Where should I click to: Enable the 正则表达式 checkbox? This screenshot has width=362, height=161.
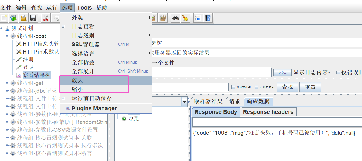(x=256, y=87)
